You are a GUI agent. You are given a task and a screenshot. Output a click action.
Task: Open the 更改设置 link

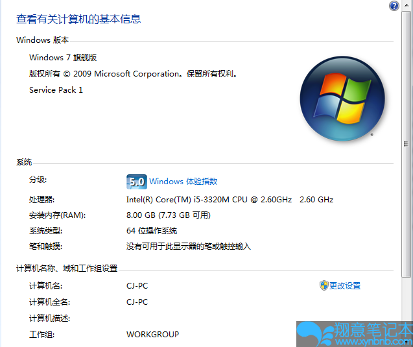tap(345, 285)
